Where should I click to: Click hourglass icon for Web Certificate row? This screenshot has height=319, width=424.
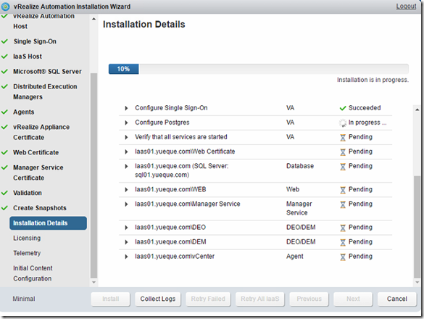tap(343, 152)
